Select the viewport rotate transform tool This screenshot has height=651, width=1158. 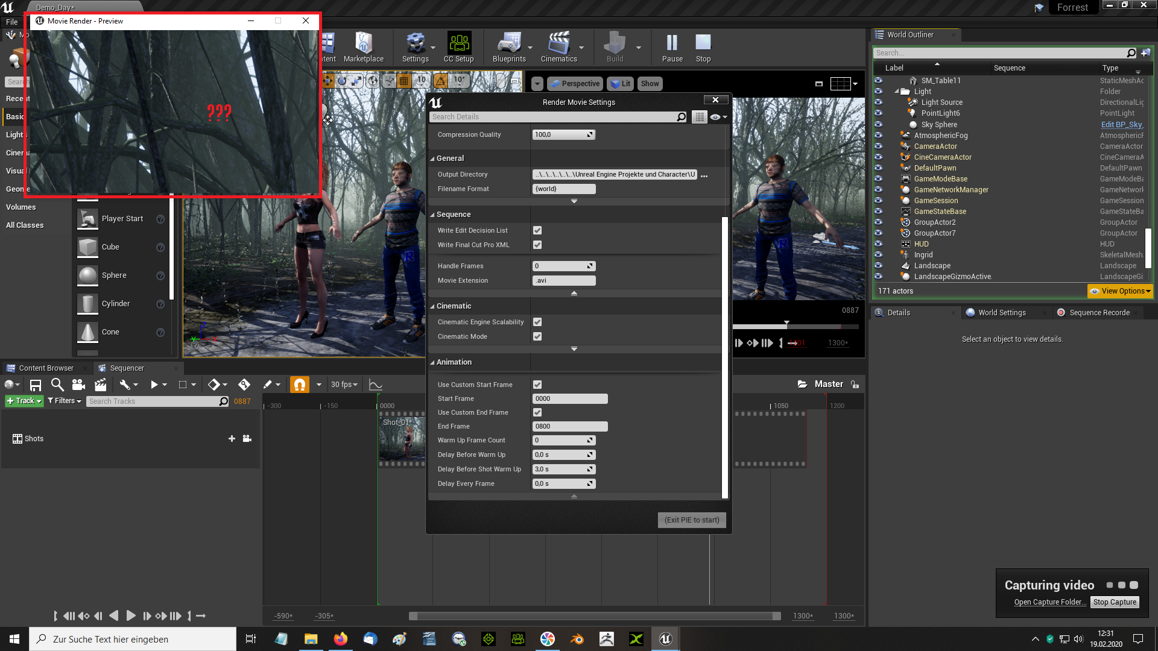click(342, 81)
